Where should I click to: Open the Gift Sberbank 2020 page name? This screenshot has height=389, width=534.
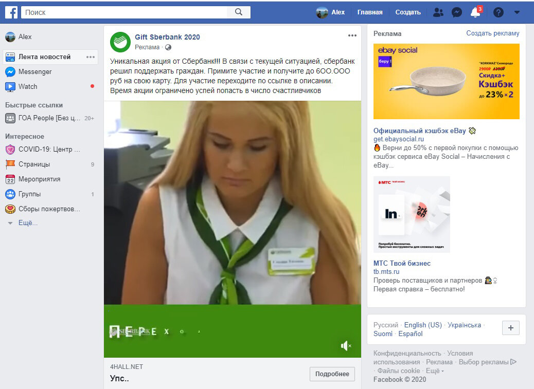(167, 37)
